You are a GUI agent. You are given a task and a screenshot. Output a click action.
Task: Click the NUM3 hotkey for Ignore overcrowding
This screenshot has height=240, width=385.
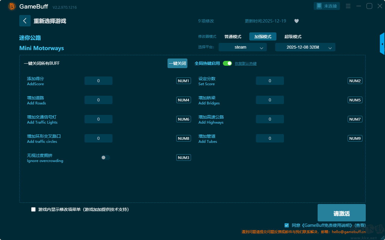tap(183, 157)
